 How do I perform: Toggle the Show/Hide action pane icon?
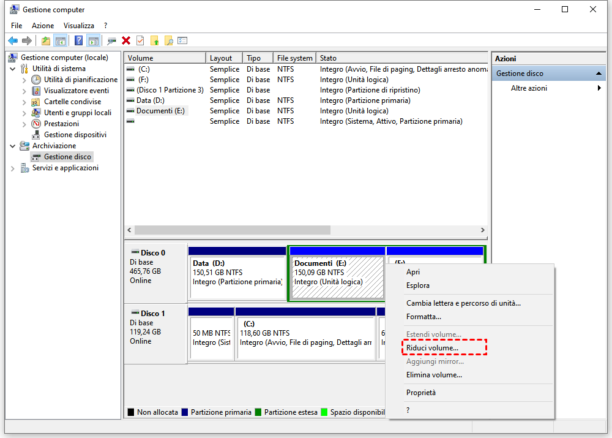[x=93, y=40]
